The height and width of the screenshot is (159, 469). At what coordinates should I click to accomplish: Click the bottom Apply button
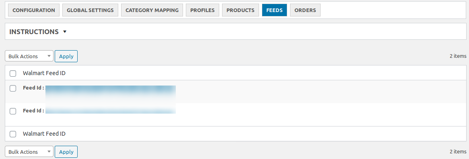(66, 151)
